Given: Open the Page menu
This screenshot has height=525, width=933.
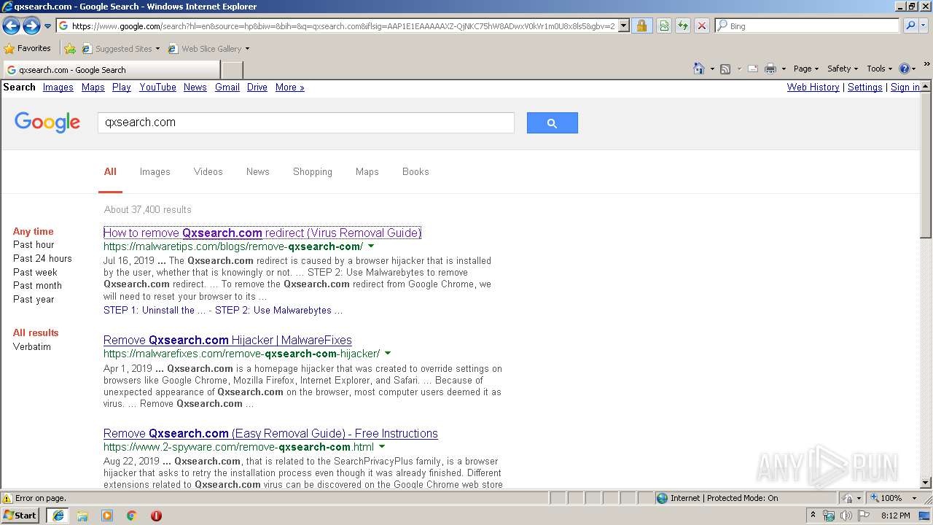Looking at the screenshot, I should (806, 69).
